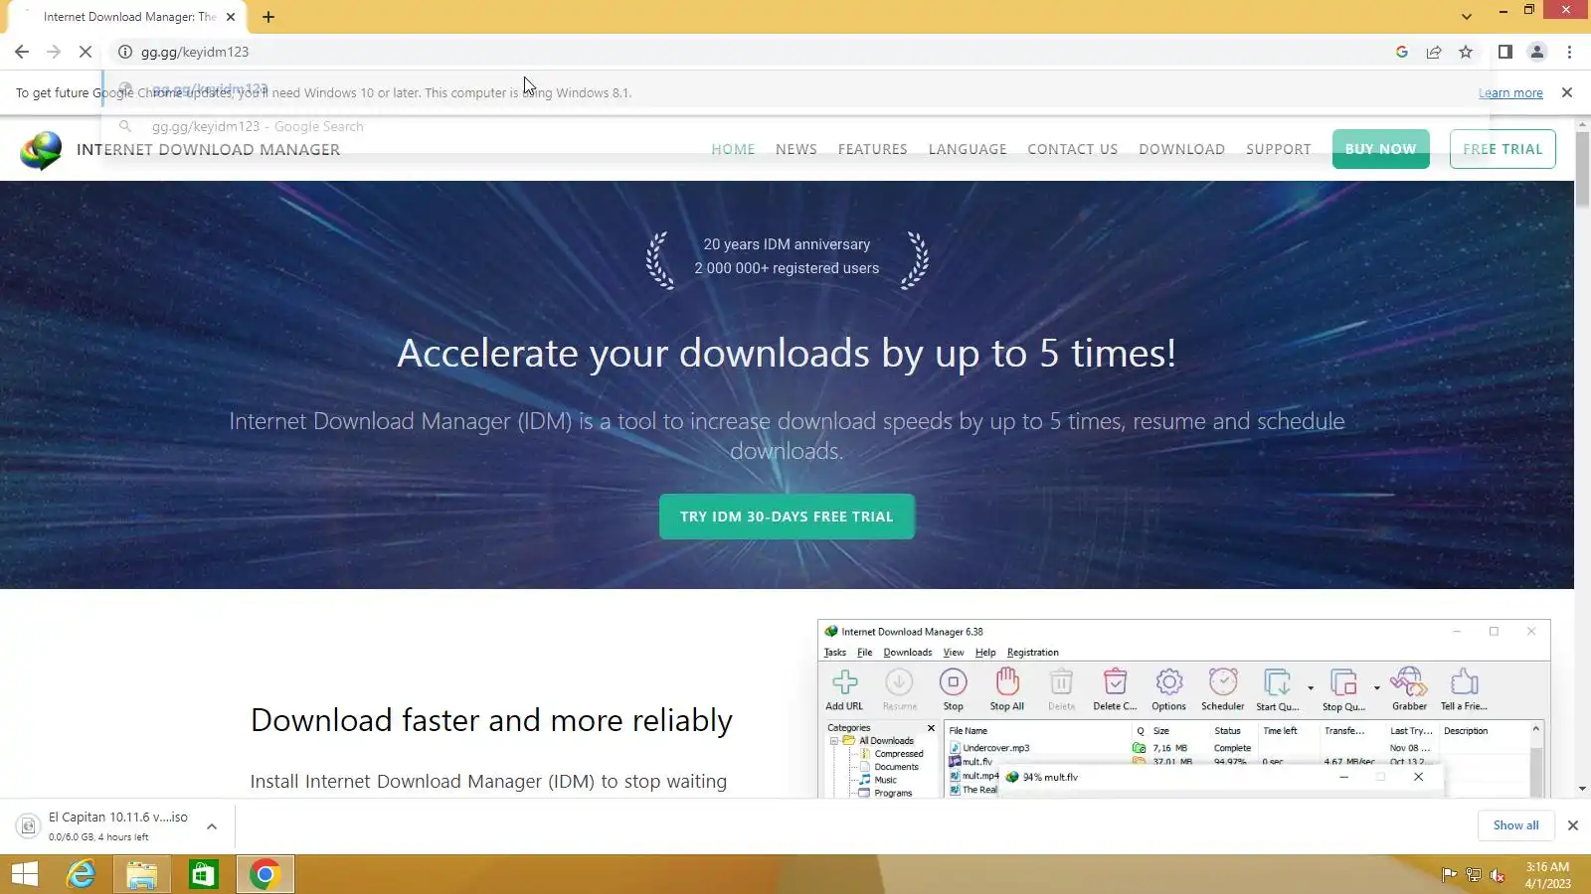
Task: Stop loading the page with the X icon
Action: pyautogui.click(x=86, y=52)
